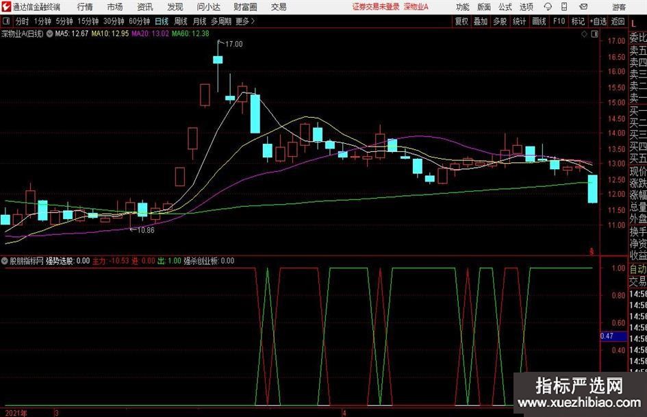Click the red L tab in side panel

click(633, 23)
